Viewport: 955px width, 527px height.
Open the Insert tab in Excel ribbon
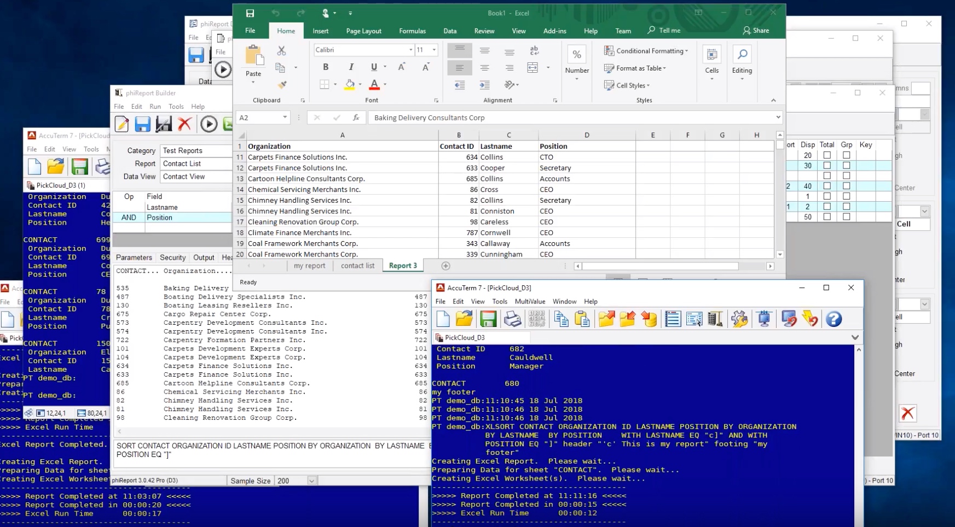321,31
